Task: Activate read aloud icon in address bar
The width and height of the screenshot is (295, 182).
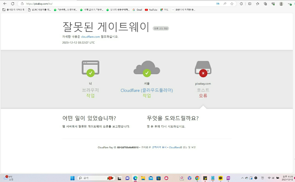Action: coord(225,4)
